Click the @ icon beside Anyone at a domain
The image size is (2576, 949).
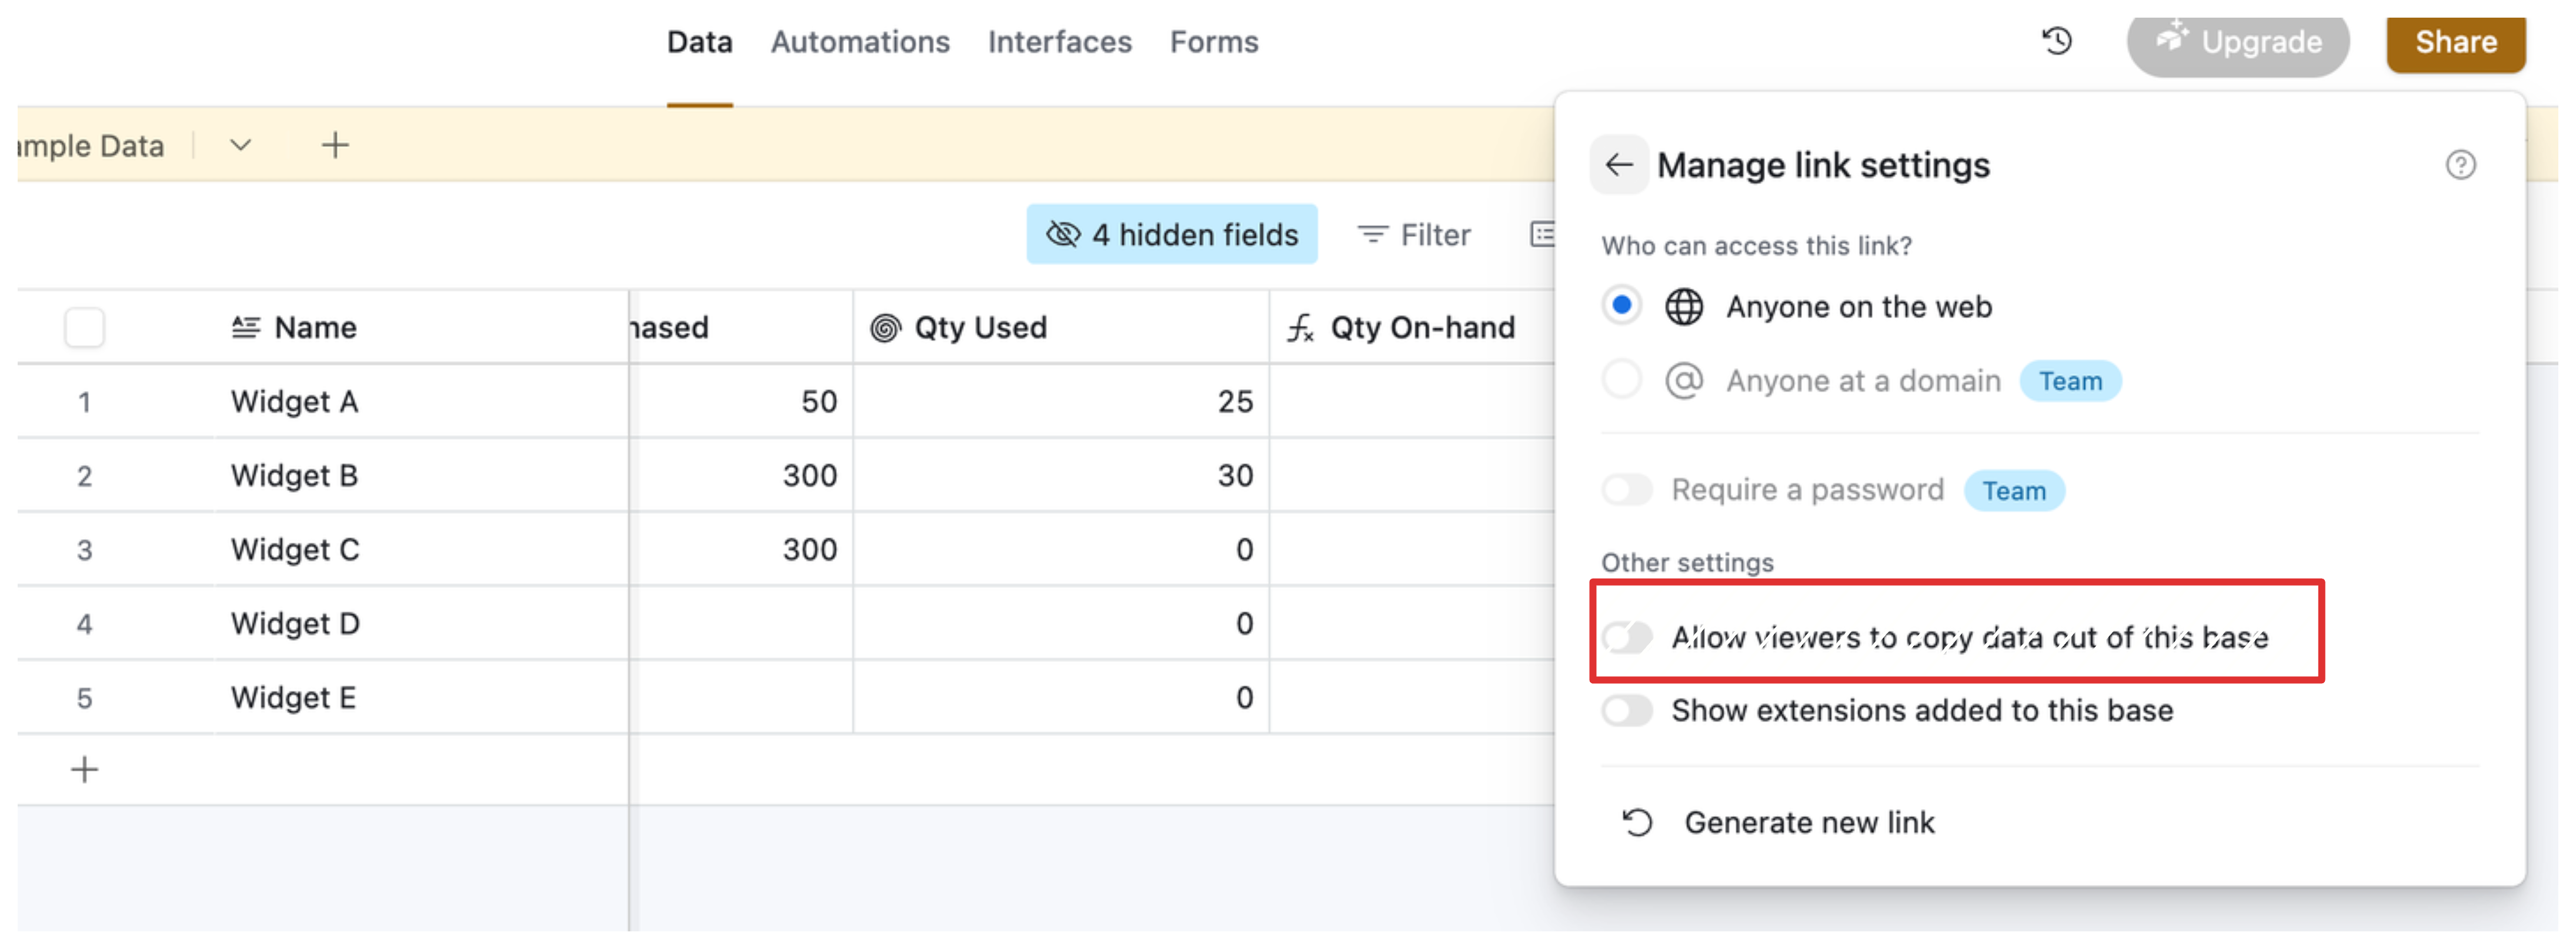1685,380
